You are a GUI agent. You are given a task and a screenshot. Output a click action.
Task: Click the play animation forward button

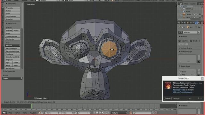click(103, 113)
